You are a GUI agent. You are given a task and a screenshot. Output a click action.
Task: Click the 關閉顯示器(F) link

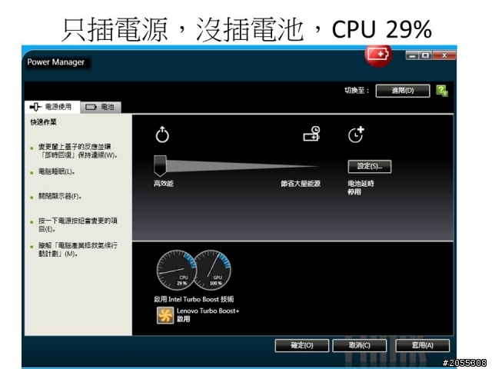tap(60, 197)
